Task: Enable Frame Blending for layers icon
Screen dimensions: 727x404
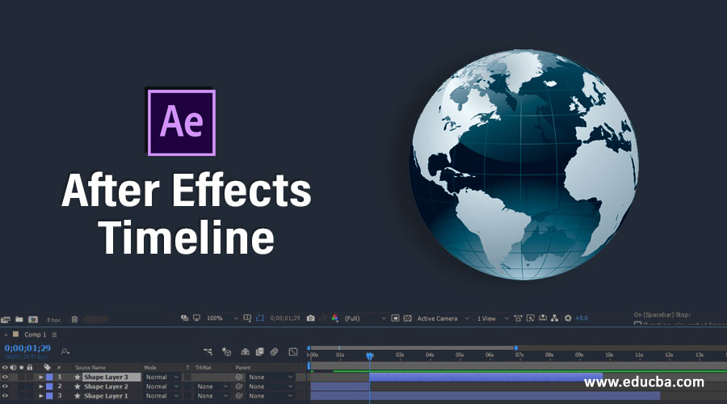Action: pos(259,351)
